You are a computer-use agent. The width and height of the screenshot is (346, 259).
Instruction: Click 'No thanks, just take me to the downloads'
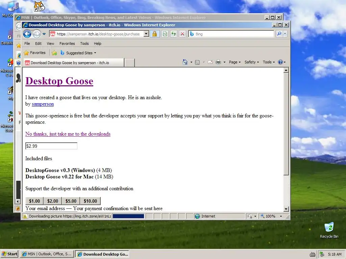pyautogui.click(x=68, y=134)
